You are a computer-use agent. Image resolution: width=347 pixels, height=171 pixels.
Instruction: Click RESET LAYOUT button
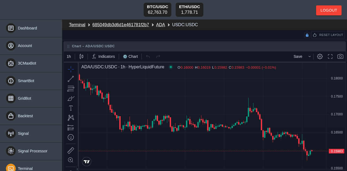coord(328,35)
